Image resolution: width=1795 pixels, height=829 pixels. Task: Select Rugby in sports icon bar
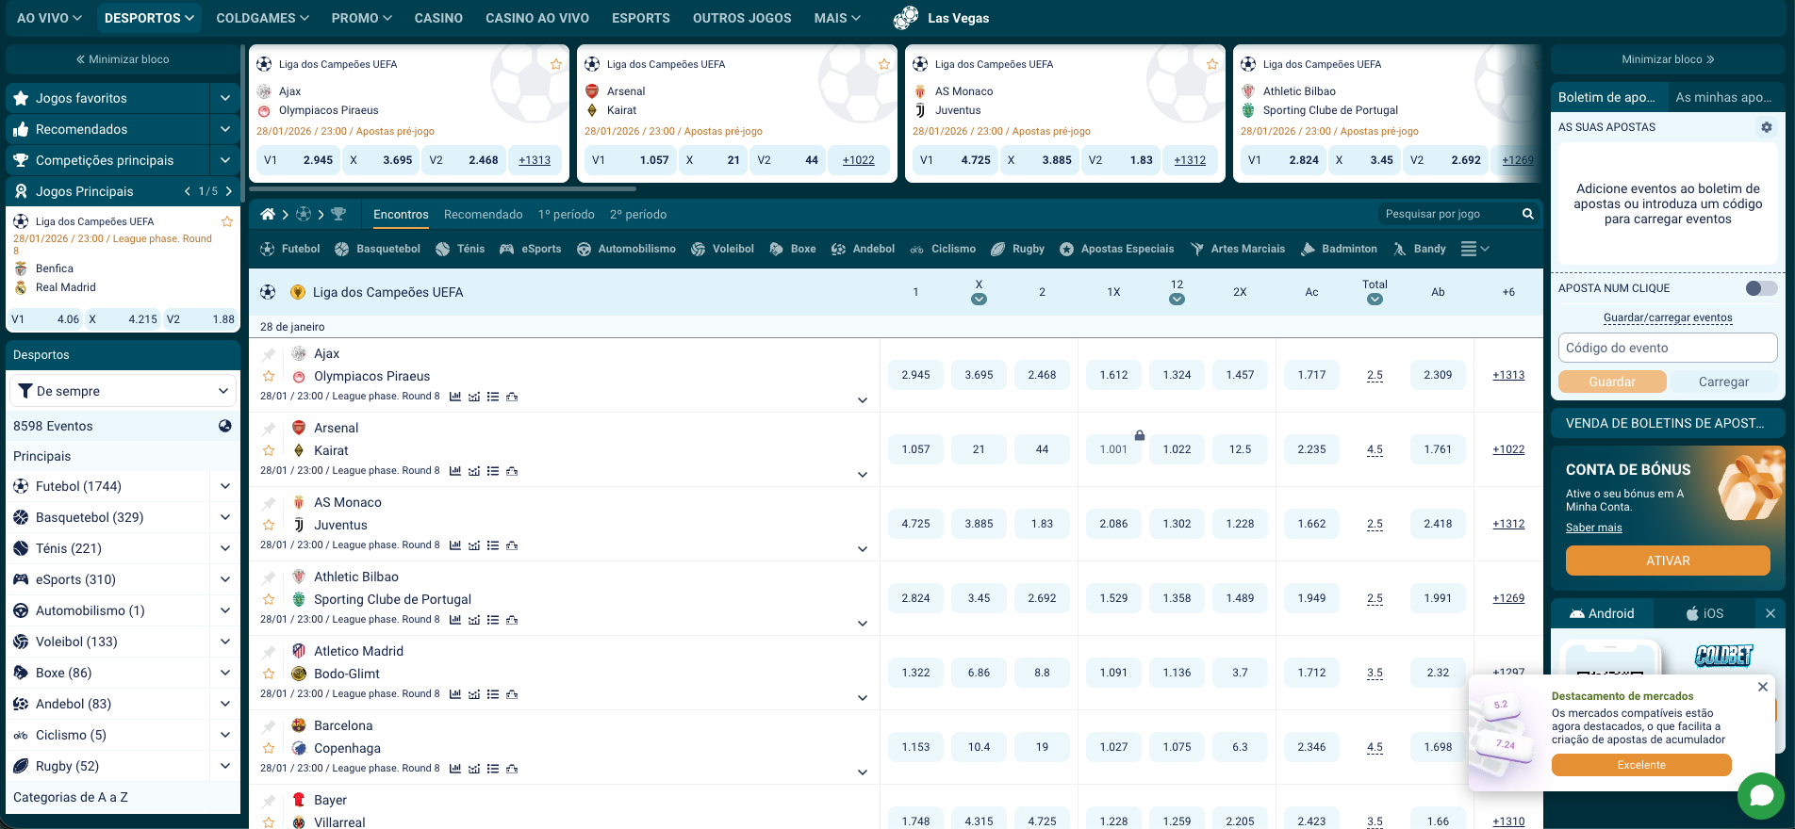(1017, 249)
